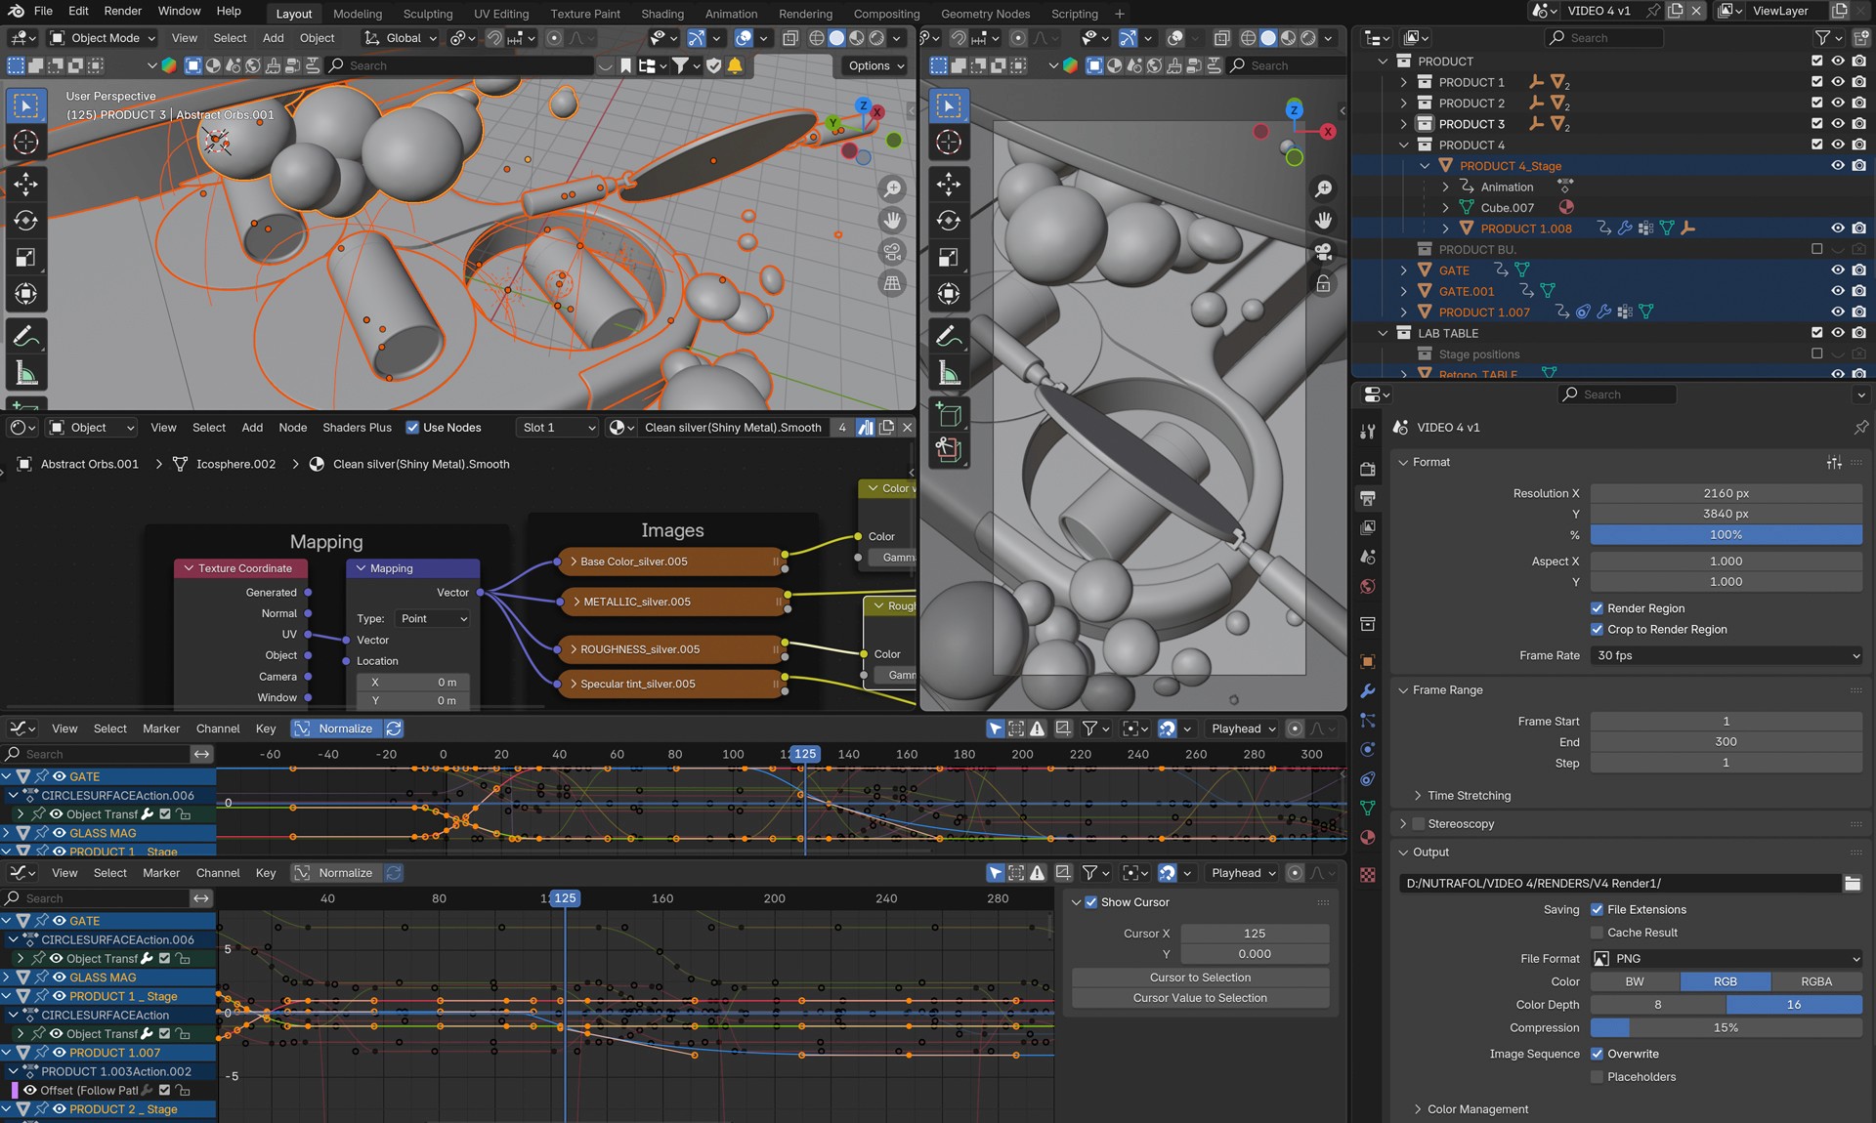Select the 3D Cursor tool
The height and width of the screenshot is (1123, 1876).
26,143
